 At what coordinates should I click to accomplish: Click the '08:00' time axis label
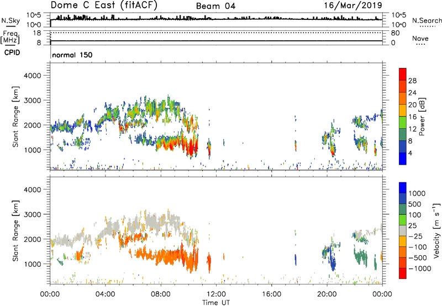tap(160, 294)
